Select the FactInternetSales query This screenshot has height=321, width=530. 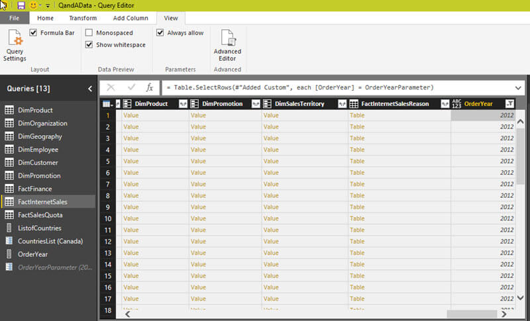[48, 202]
